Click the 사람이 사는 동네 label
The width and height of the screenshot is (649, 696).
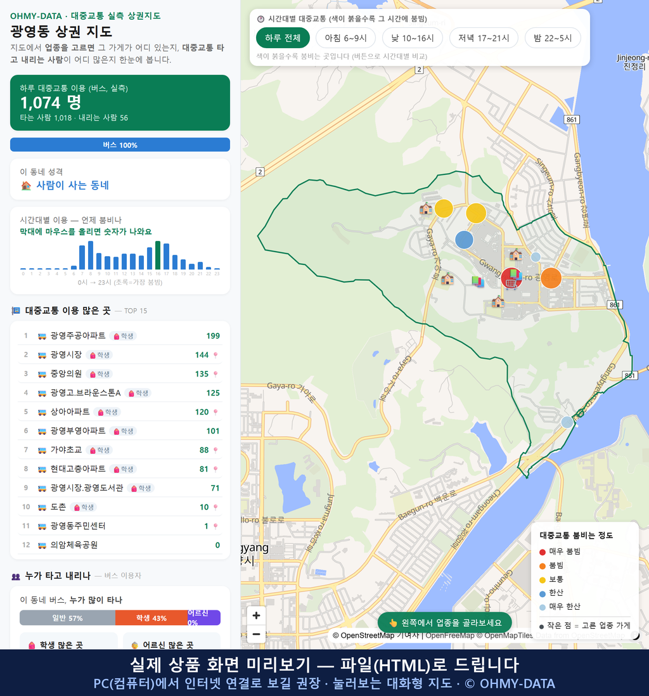click(72, 186)
